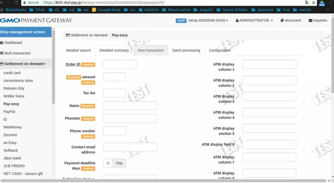The height and width of the screenshot is (183, 334).
Task: Select PayPal in the sidebar
Action: point(9,111)
